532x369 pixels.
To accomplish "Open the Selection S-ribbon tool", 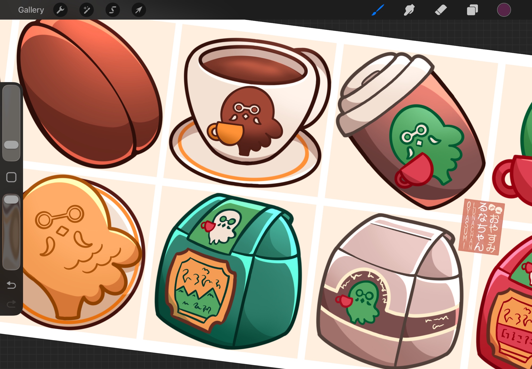I will point(113,10).
